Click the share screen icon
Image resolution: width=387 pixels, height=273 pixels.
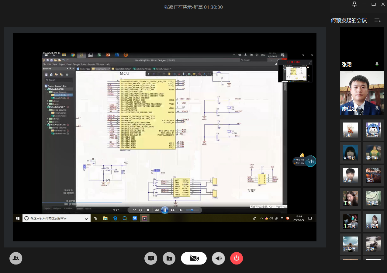click(151, 258)
